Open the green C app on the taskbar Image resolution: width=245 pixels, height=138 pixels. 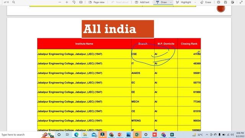(172, 135)
